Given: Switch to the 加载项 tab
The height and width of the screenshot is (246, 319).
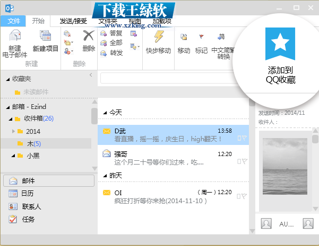Looking at the screenshot, I should coord(162,21).
